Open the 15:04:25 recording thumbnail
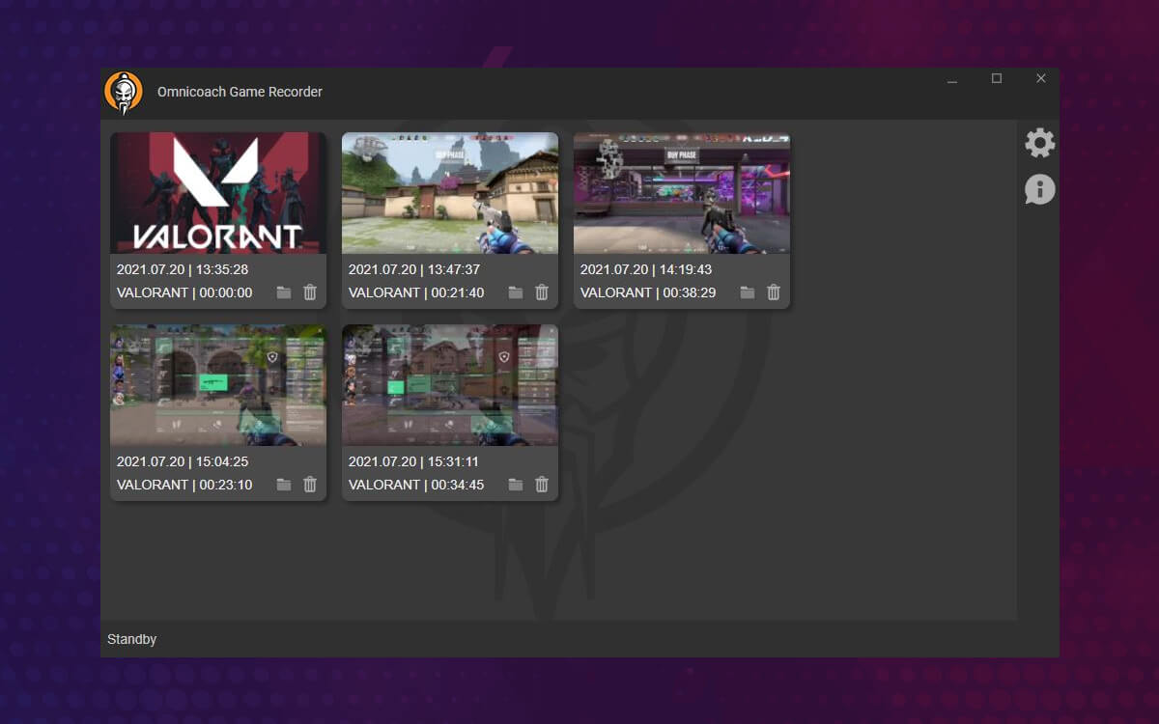 tap(218, 385)
